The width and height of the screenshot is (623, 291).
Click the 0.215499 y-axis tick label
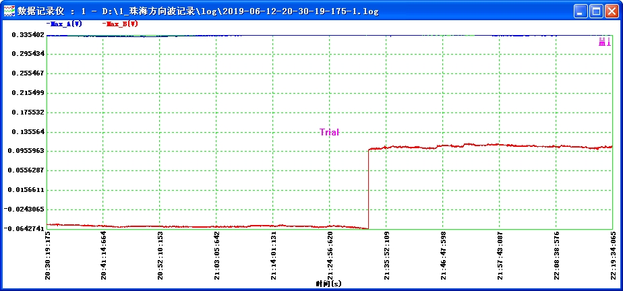28,93
